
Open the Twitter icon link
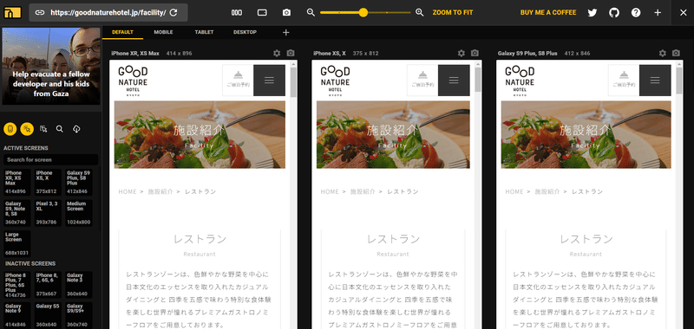593,12
